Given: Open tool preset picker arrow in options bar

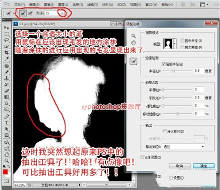Looking at the screenshot, I should pyautogui.click(x=14, y=13).
